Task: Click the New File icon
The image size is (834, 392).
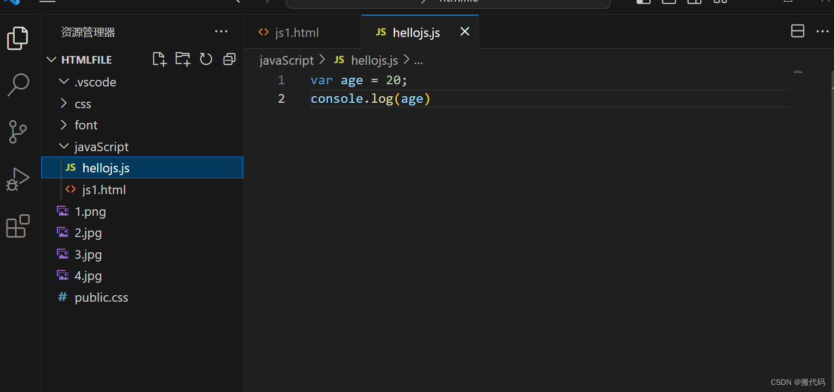Action: [159, 59]
